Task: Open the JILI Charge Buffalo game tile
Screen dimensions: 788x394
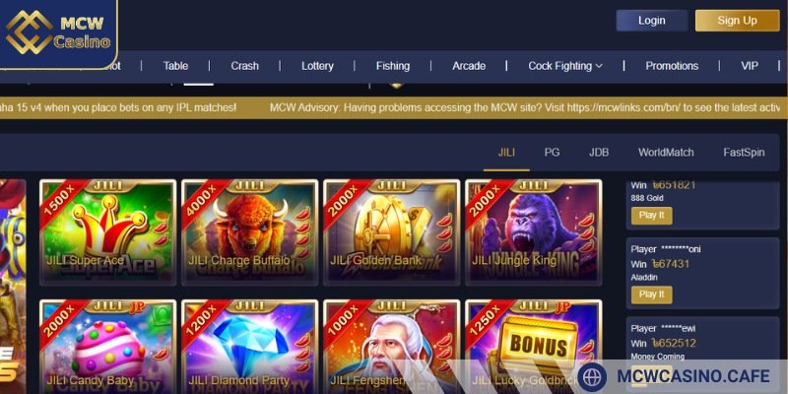Action: pyautogui.click(x=250, y=232)
